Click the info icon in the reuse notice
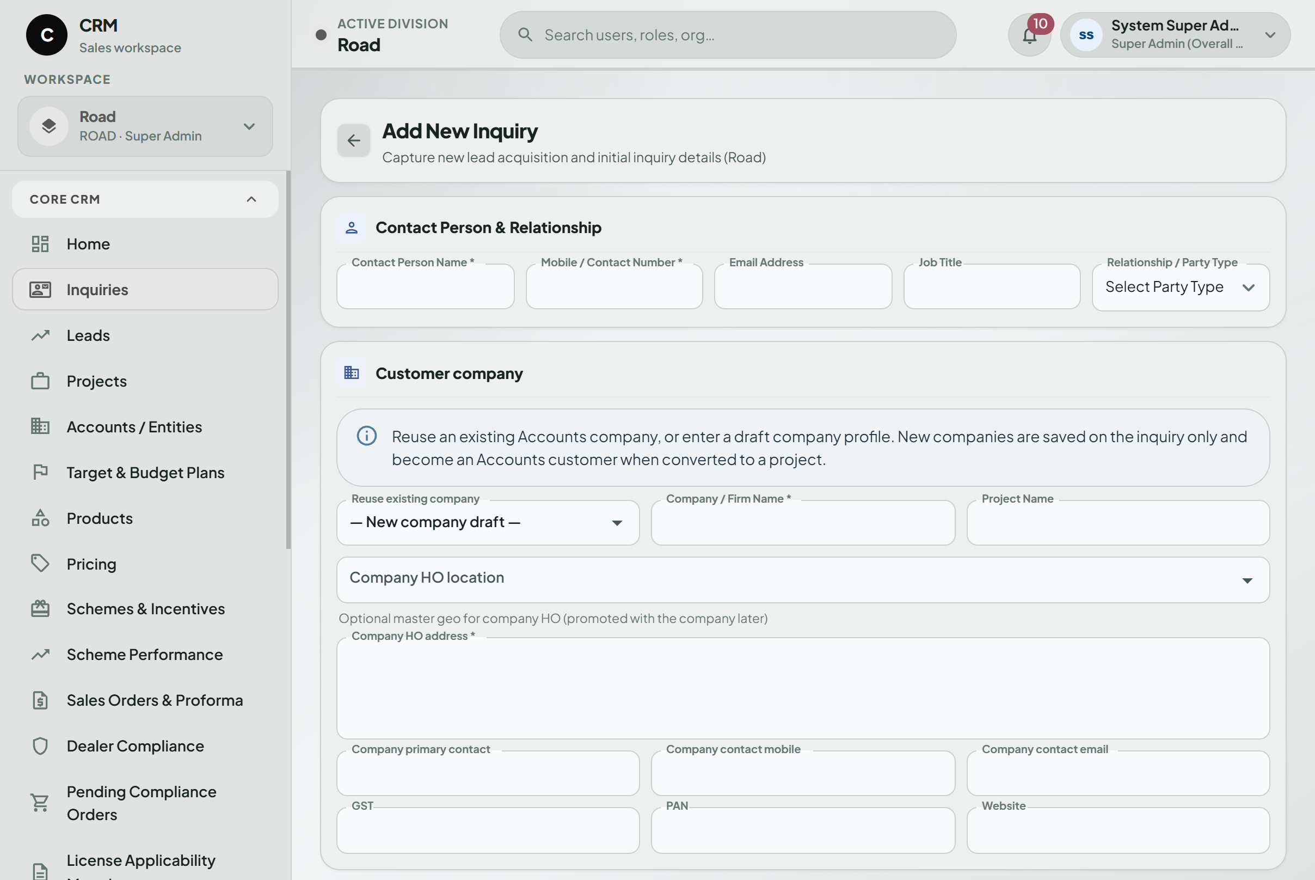Viewport: 1315px width, 880px height. [367, 436]
